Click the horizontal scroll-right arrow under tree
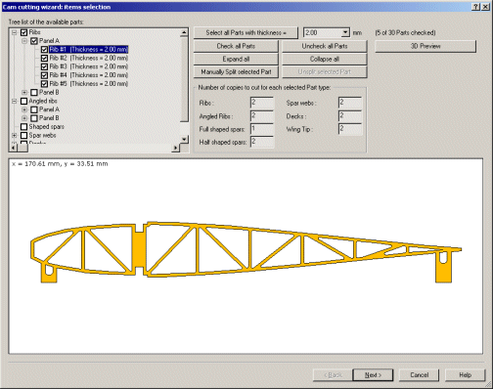The image size is (493, 389). 176,148
